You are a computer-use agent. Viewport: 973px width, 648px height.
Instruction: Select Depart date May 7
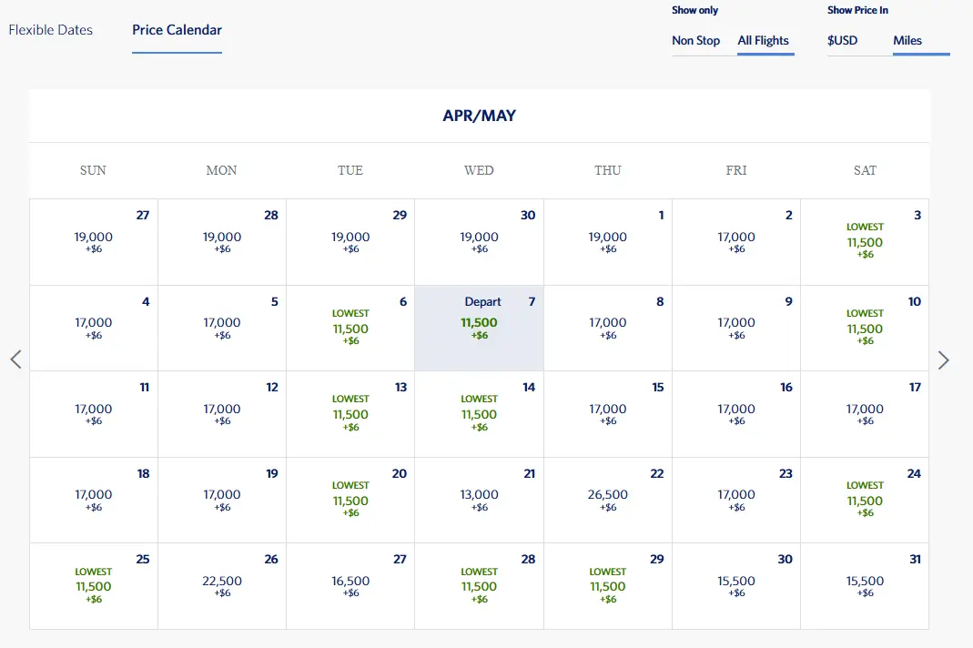click(x=479, y=329)
